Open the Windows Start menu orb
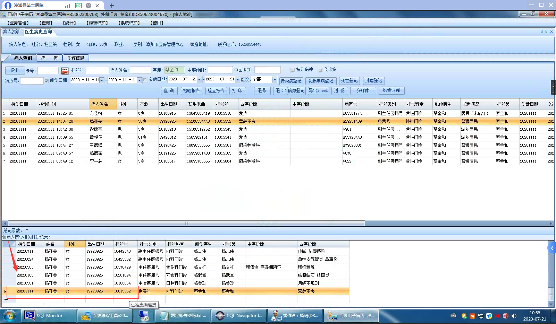Screen dimensions: 556x324 click(x=9, y=316)
